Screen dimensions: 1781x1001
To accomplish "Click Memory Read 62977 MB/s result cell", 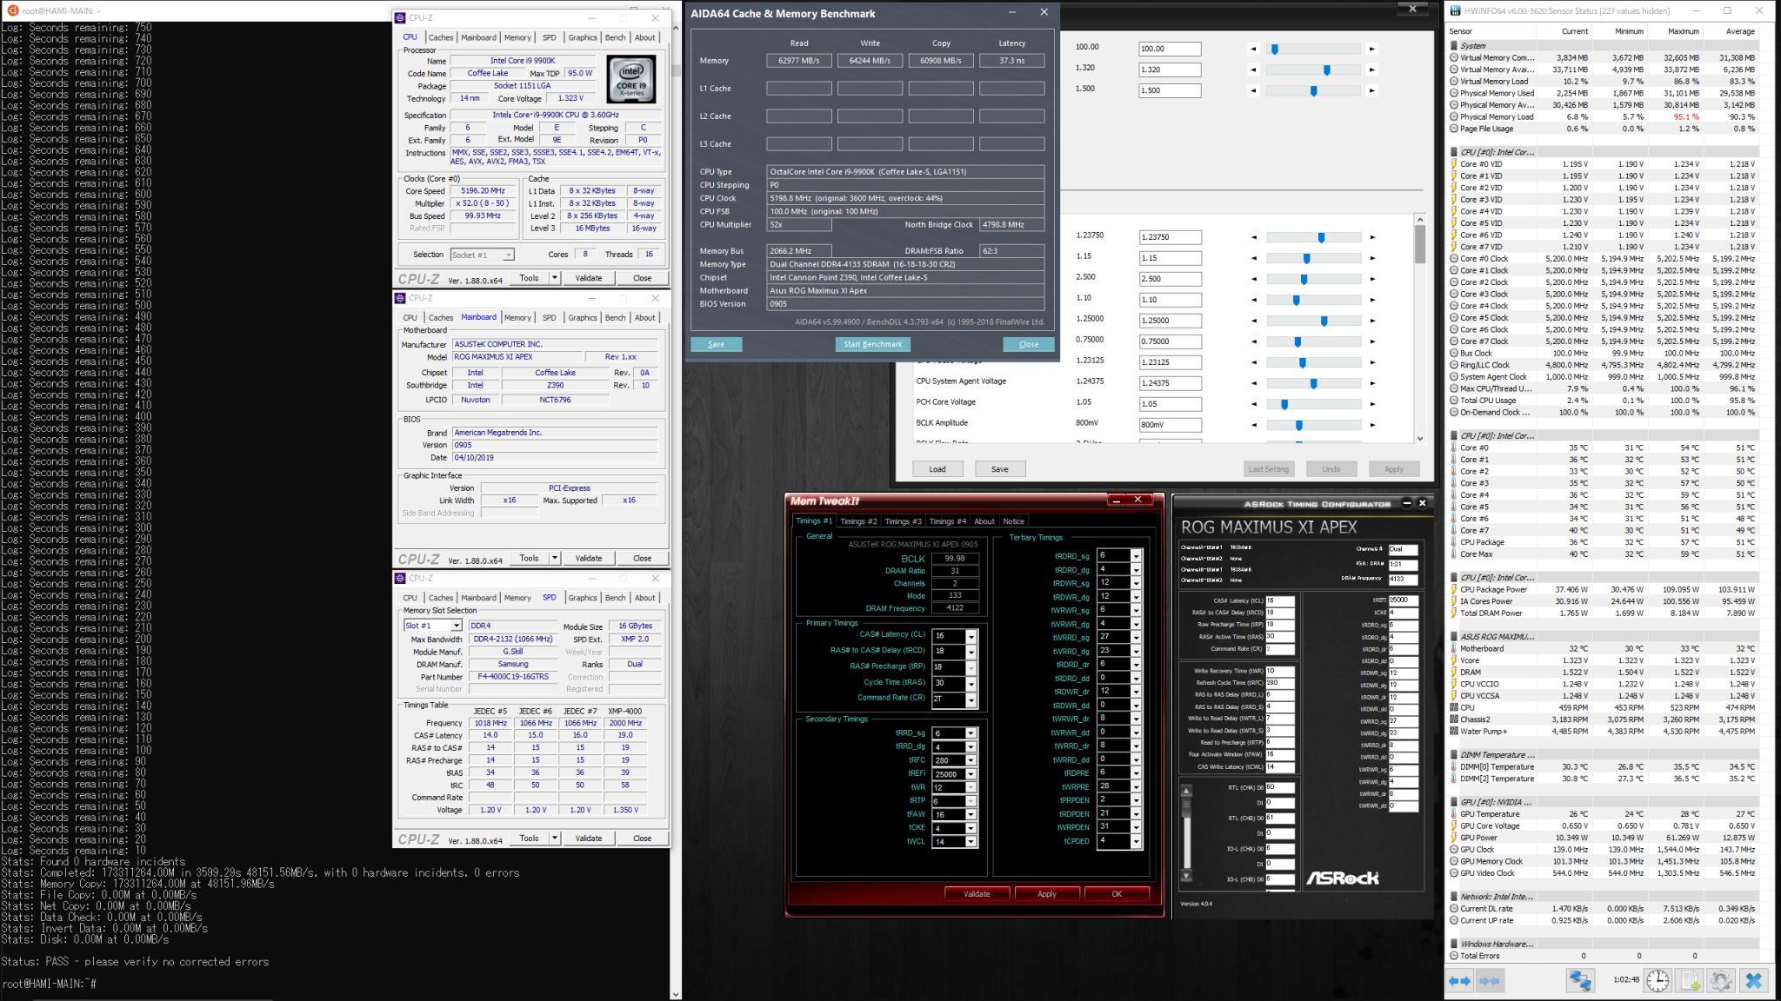I will [x=799, y=61].
